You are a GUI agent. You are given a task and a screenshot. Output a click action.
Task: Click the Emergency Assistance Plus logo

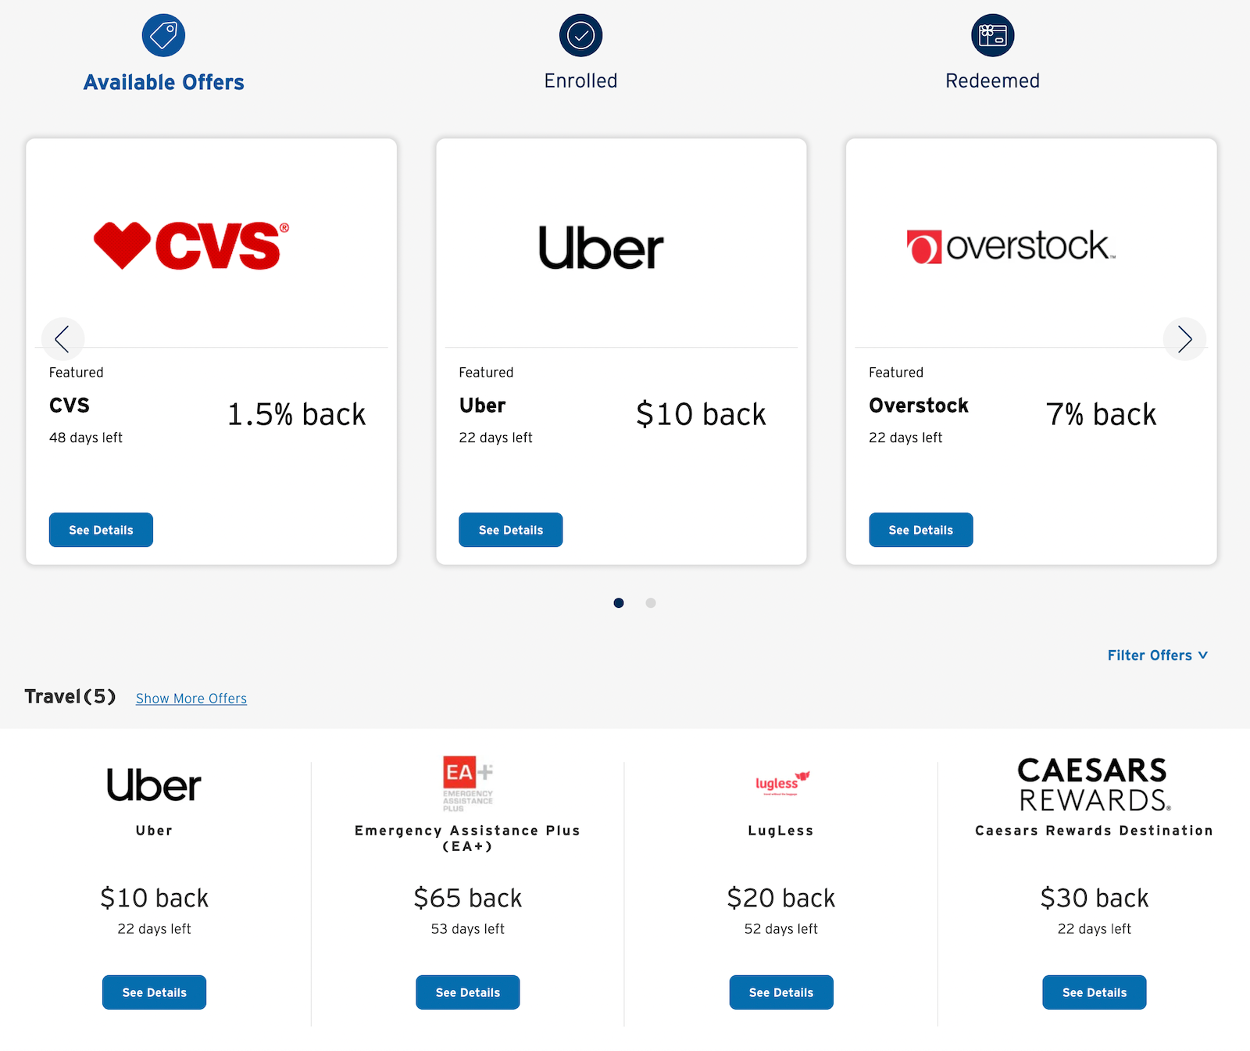(468, 784)
